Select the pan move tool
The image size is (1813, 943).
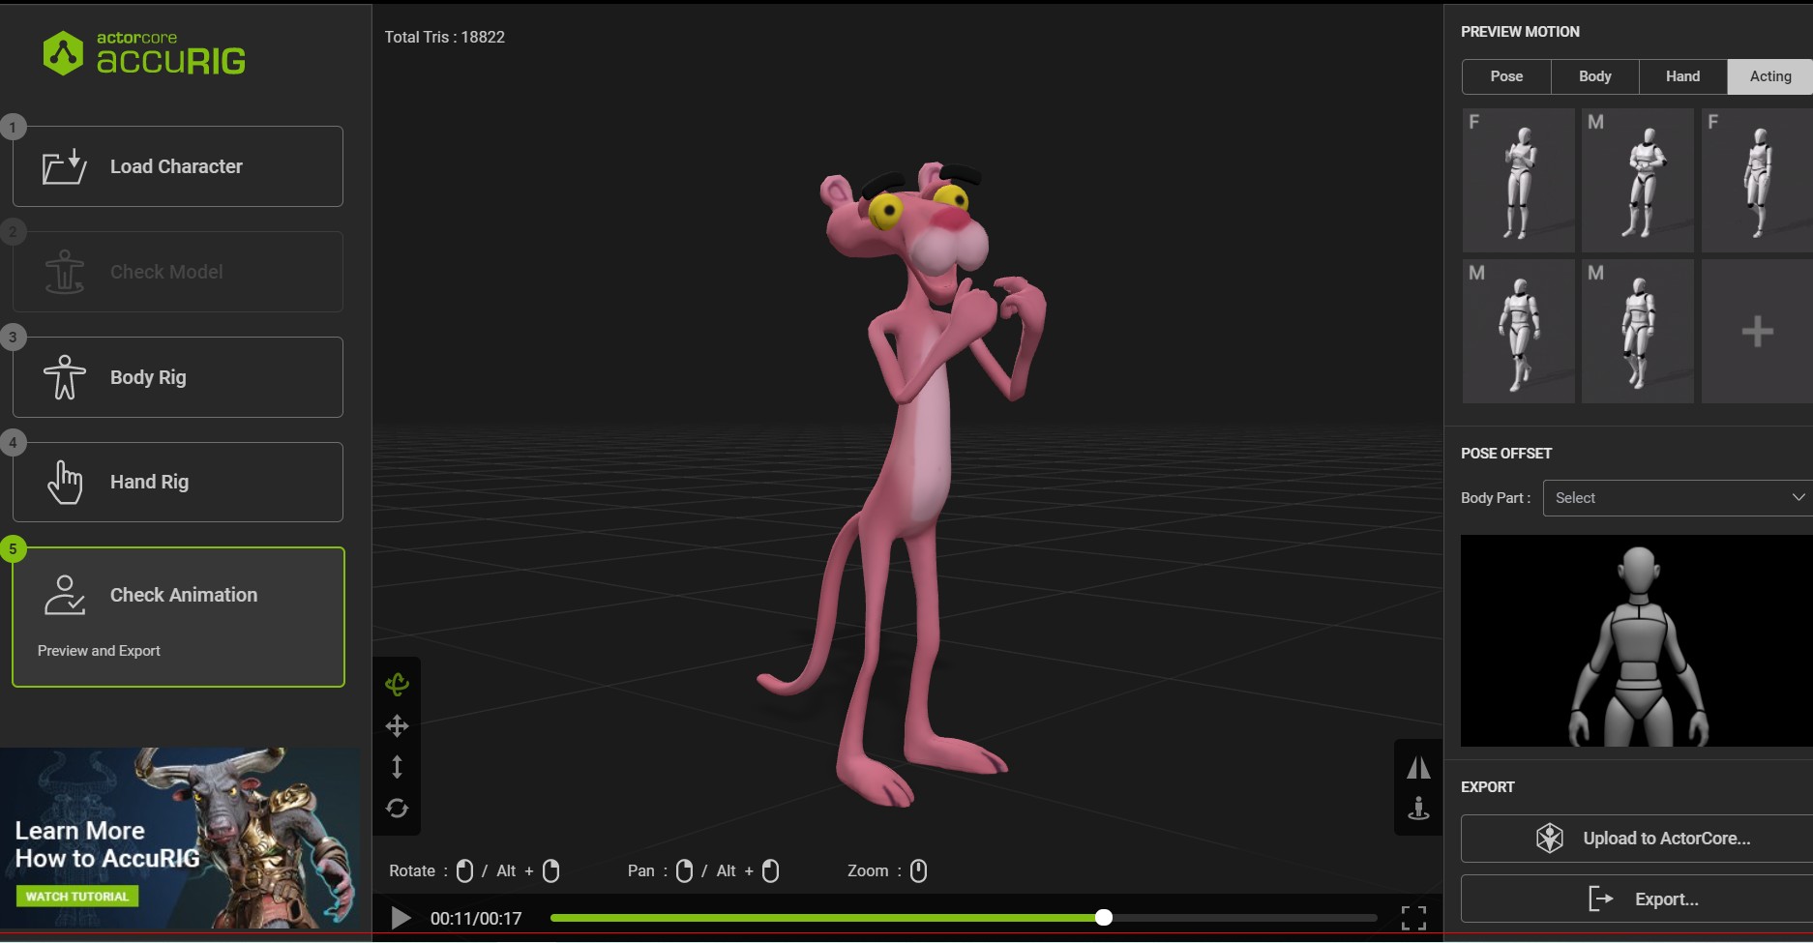(397, 726)
